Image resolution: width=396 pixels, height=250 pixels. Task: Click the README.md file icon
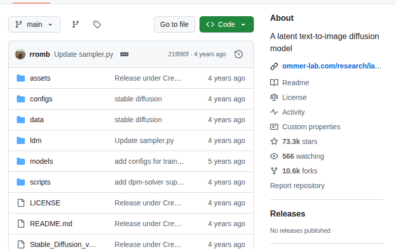[21, 224]
